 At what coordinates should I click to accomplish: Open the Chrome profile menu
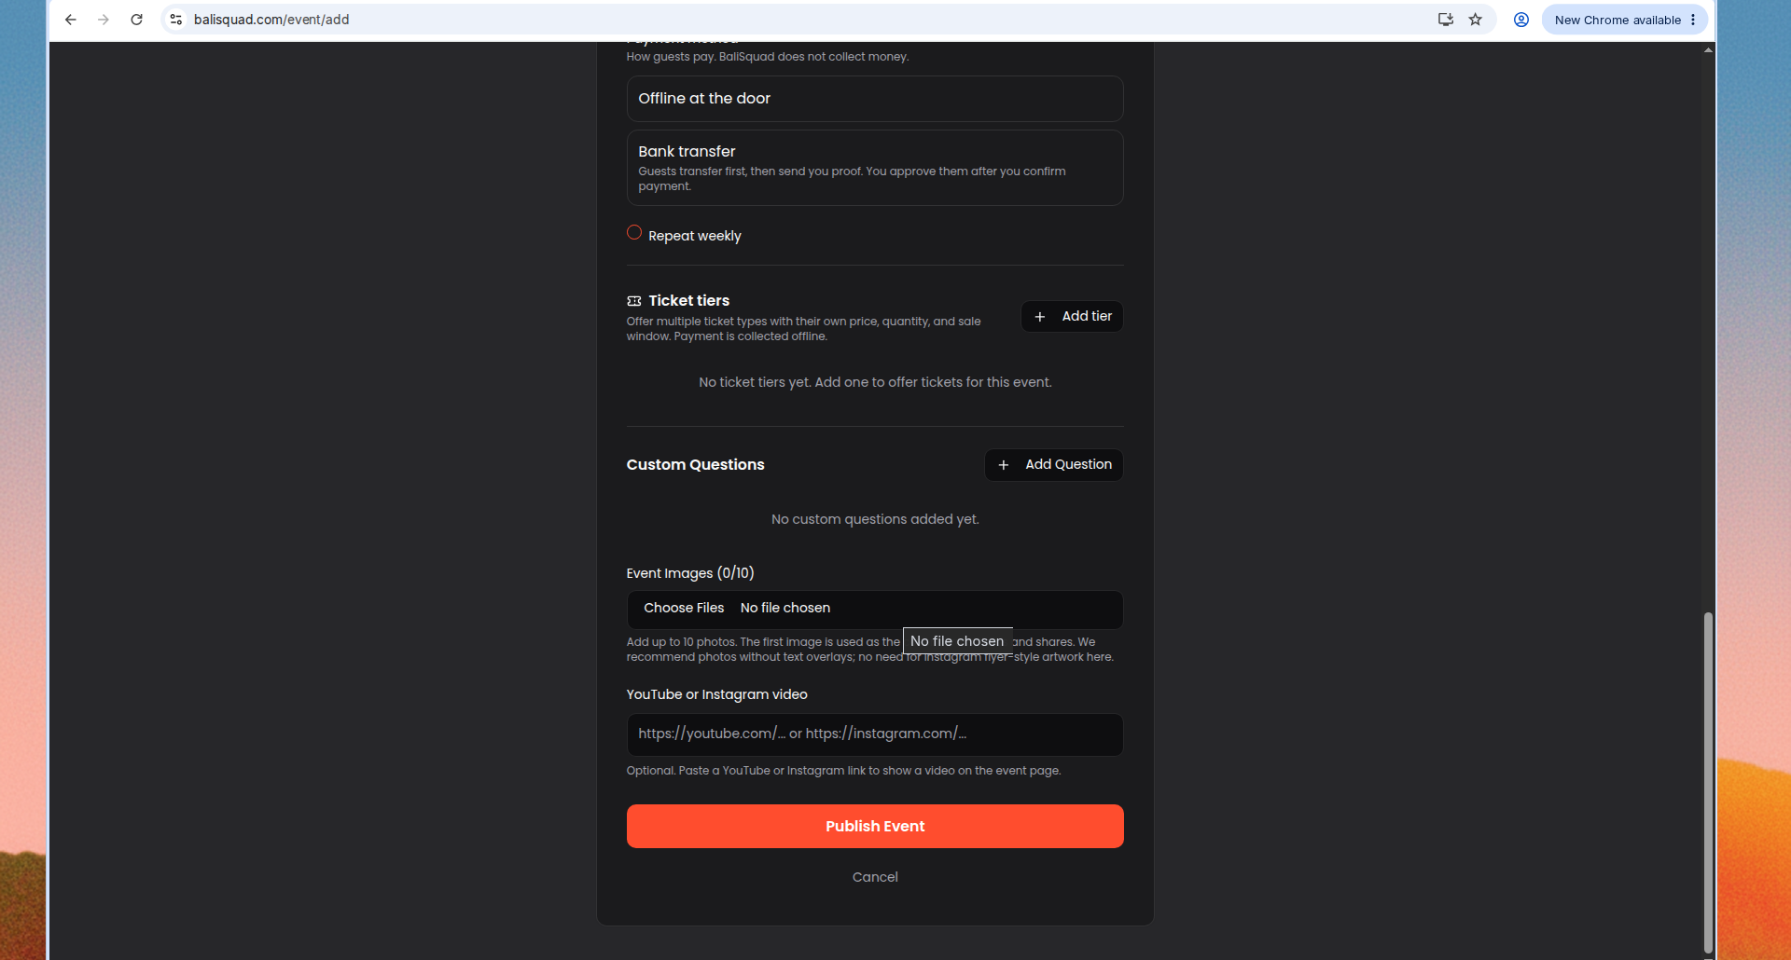[x=1521, y=20]
